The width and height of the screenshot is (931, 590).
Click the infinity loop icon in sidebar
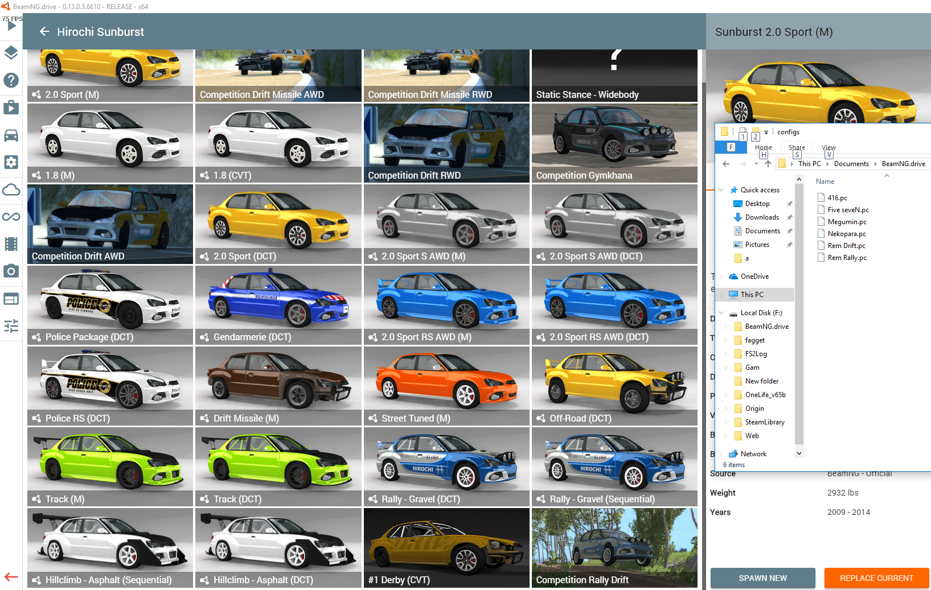11,217
